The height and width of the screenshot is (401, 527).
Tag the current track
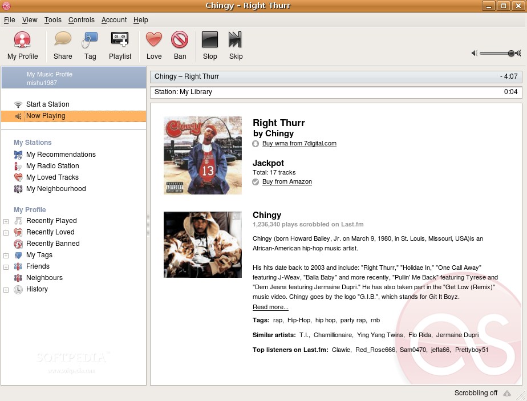tap(90, 46)
